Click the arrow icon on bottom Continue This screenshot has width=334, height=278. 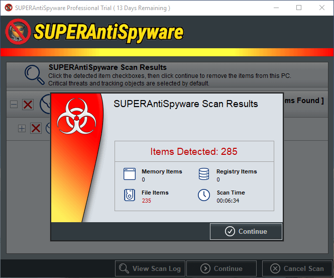coord(205,268)
